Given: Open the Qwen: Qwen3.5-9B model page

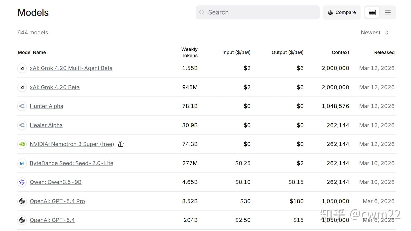Looking at the screenshot, I should point(56,182).
